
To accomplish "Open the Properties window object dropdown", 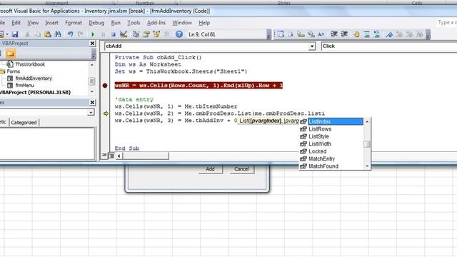I will pos(91,112).
